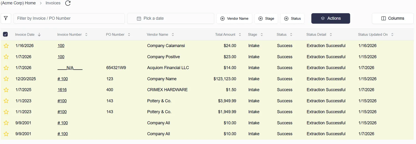Open invoice #100 in $3,949.99 row

point(62,101)
